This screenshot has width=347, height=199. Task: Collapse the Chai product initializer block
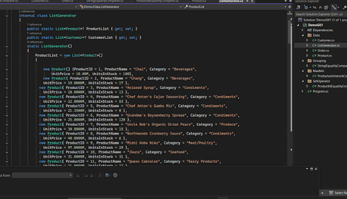7,70
